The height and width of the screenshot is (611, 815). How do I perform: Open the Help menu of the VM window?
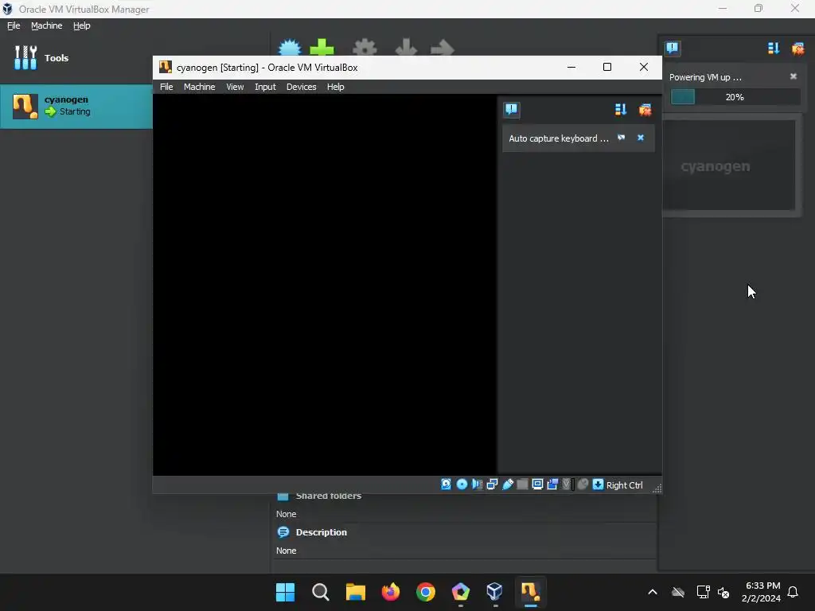pos(335,87)
